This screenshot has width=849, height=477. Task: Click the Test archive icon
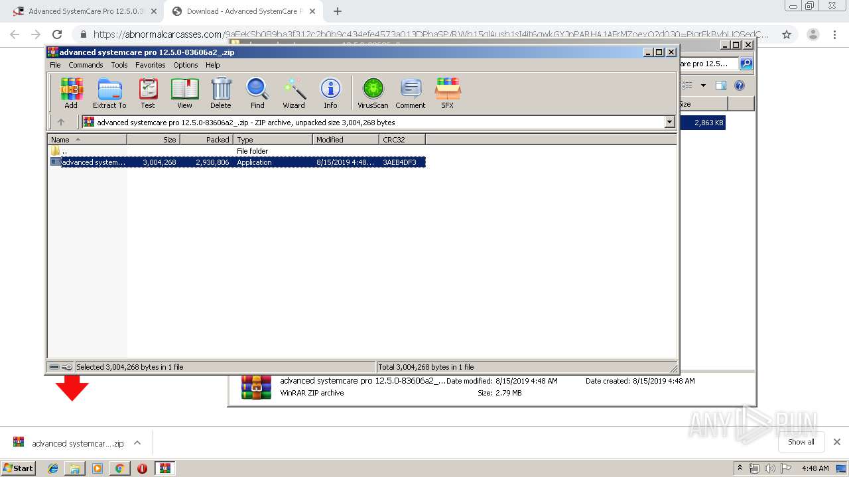(148, 93)
